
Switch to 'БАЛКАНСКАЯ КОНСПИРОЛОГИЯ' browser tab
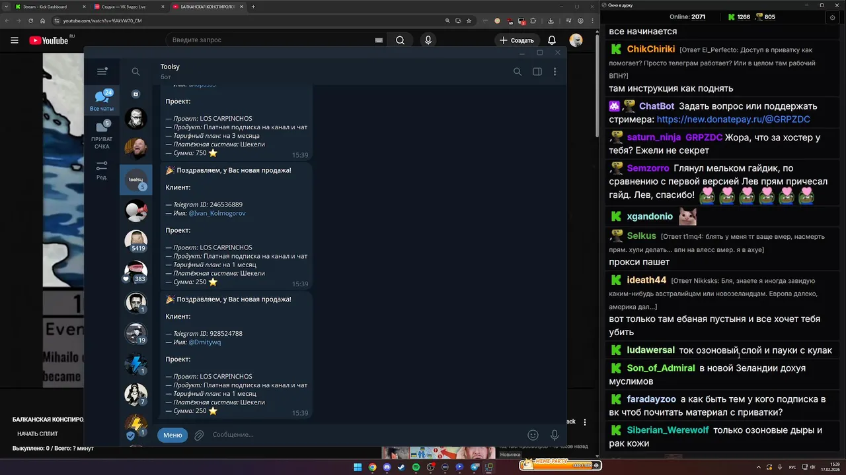point(207,7)
